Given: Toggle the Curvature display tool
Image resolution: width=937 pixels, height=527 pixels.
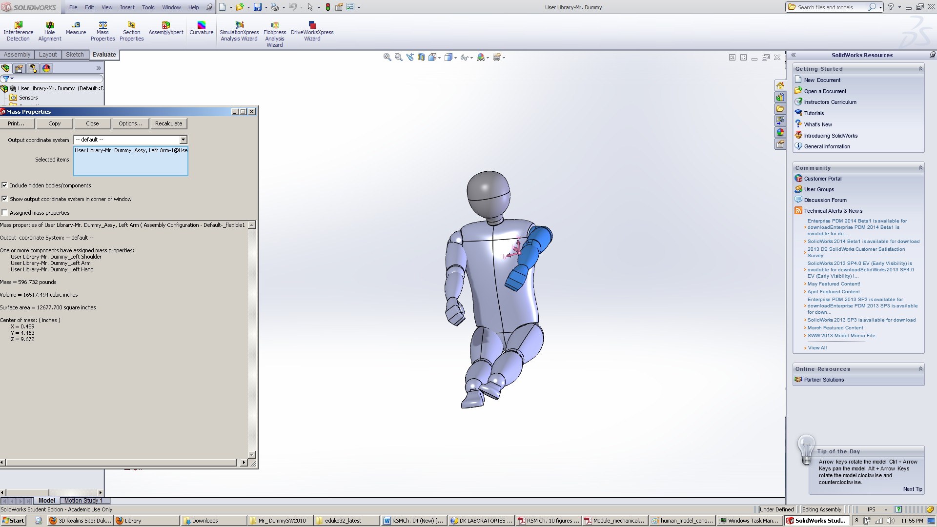Looking at the screenshot, I should pos(202,28).
